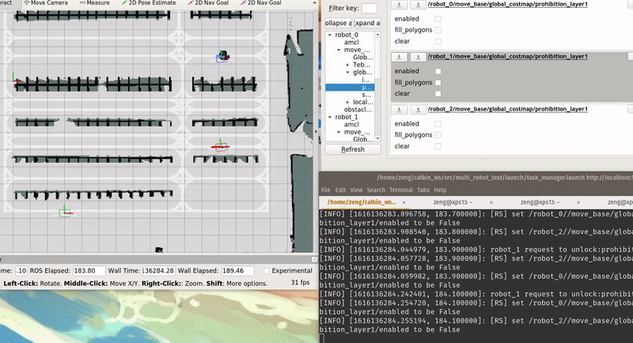Viewport: 633px width, 343px height.
Task: Switch to the /home/zeng/catkin_ws terminal tab
Action: (362, 202)
